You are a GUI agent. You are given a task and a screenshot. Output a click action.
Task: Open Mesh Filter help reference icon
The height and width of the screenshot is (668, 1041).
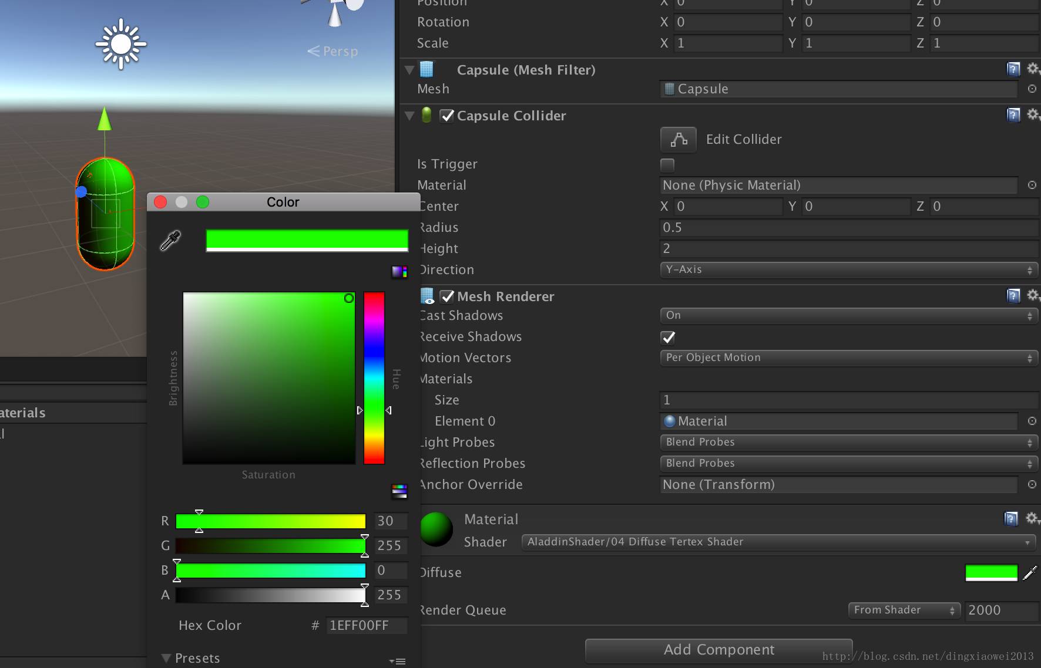tap(1013, 69)
